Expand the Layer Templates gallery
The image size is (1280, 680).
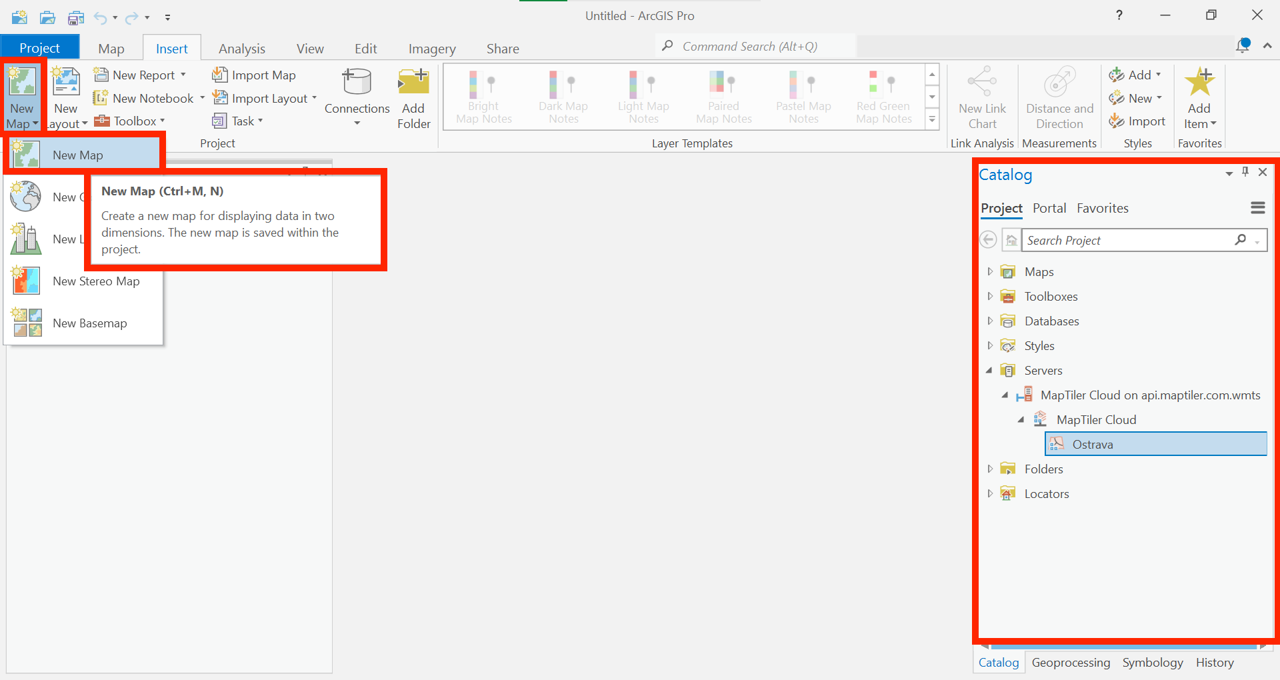(x=932, y=120)
